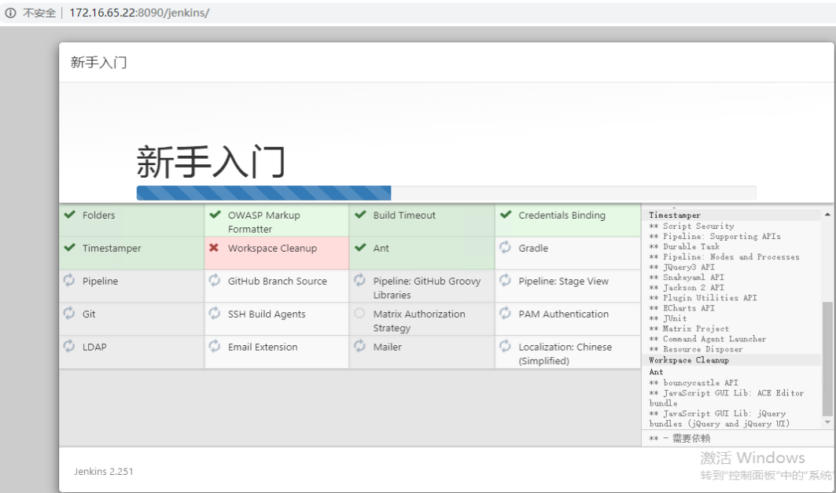The image size is (836, 493).
Task: Click the Pipeline: Stage View plugin name
Action: (564, 281)
